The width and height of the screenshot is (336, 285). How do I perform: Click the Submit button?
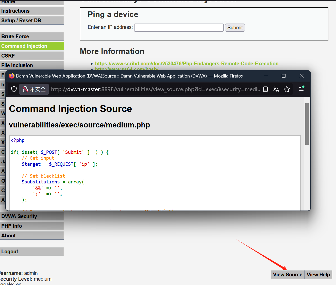click(235, 28)
